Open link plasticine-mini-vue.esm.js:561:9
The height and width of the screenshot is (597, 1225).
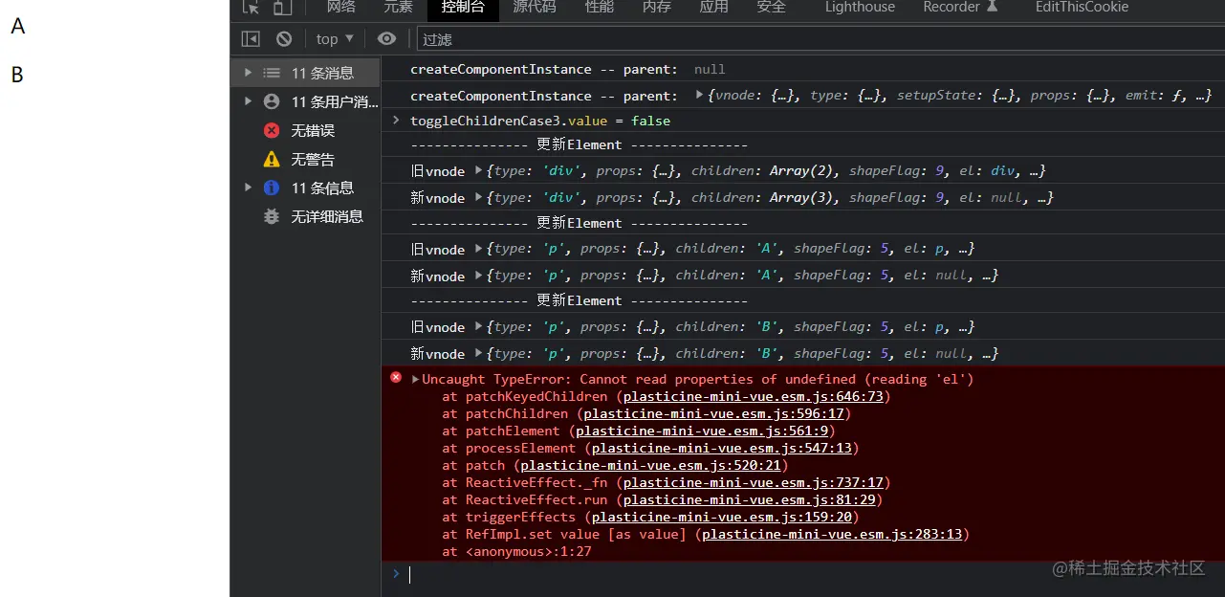702,431
